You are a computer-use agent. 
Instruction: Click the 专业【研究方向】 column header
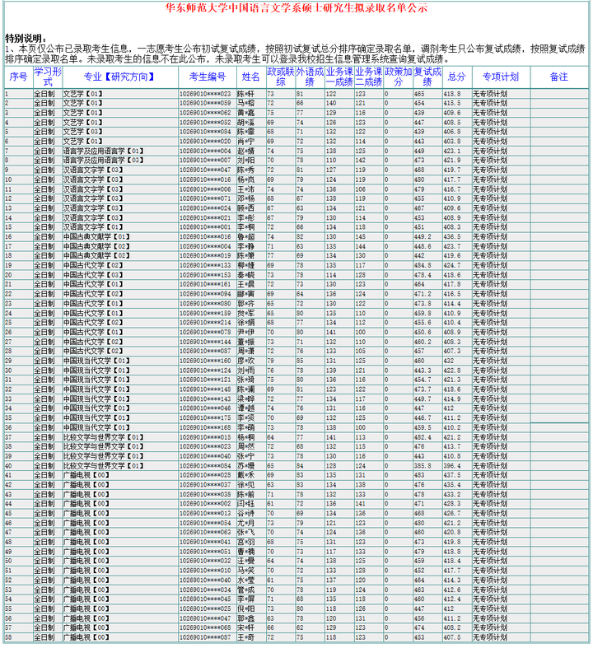(120, 77)
